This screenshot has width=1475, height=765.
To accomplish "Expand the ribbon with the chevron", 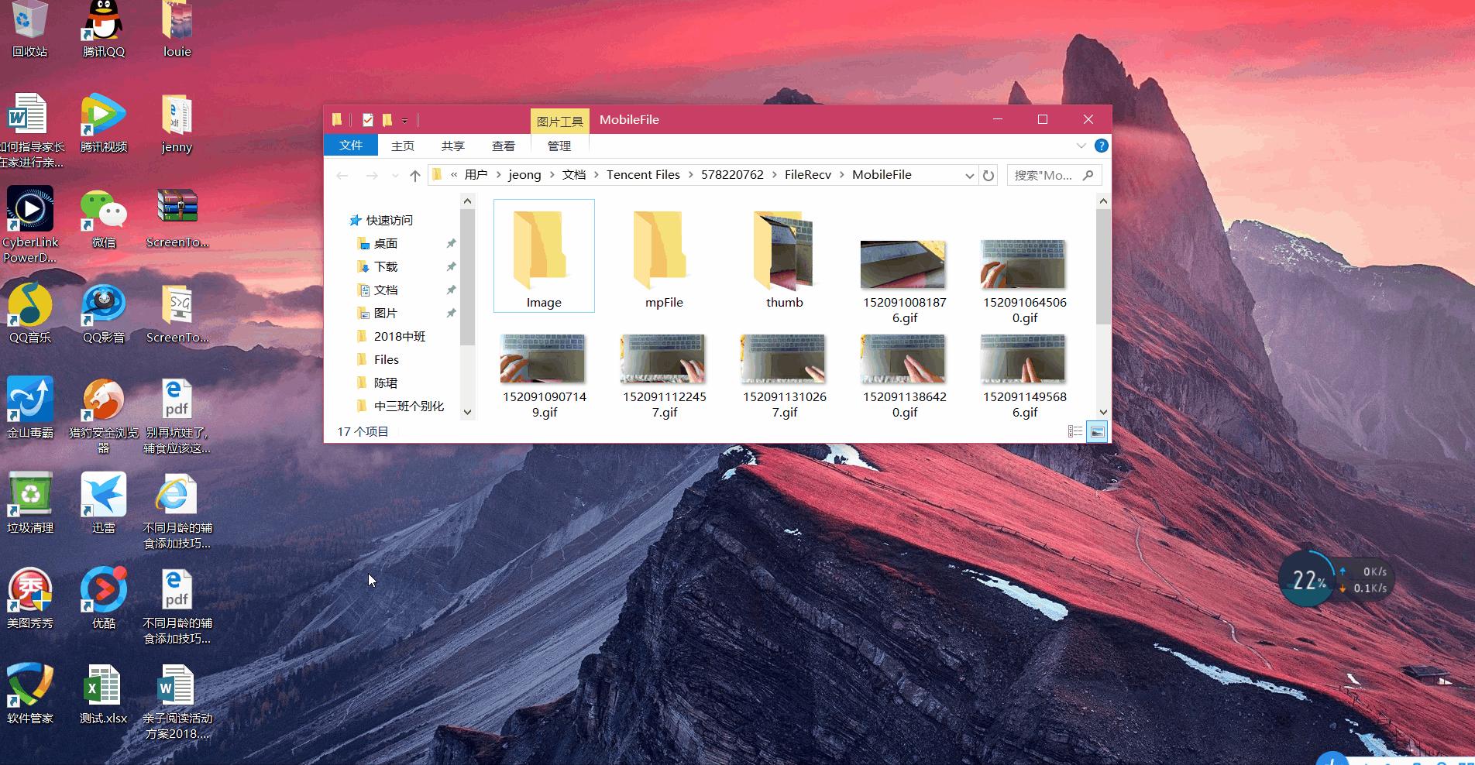I will (1081, 146).
